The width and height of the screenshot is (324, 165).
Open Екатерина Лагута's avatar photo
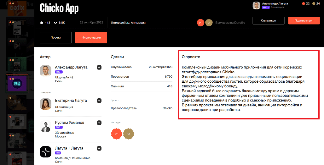pos(45,104)
